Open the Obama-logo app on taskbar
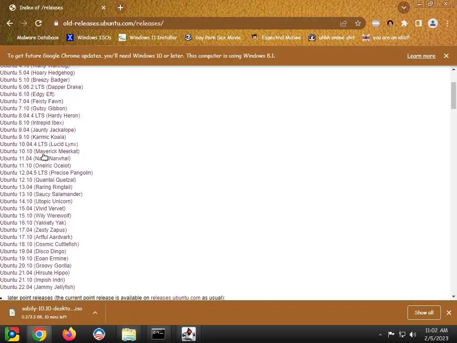The height and width of the screenshot is (343, 457). (x=99, y=334)
